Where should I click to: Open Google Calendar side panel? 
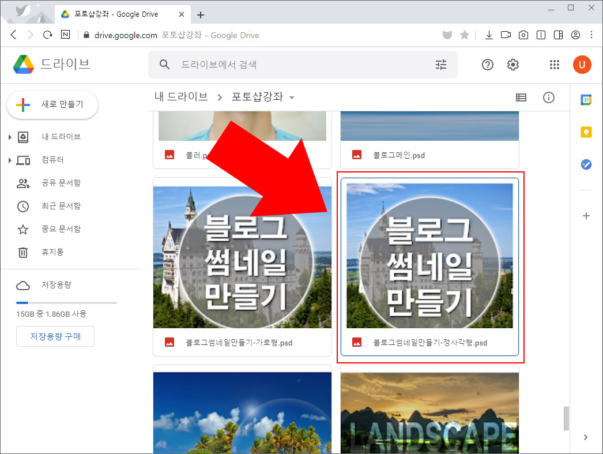[586, 100]
